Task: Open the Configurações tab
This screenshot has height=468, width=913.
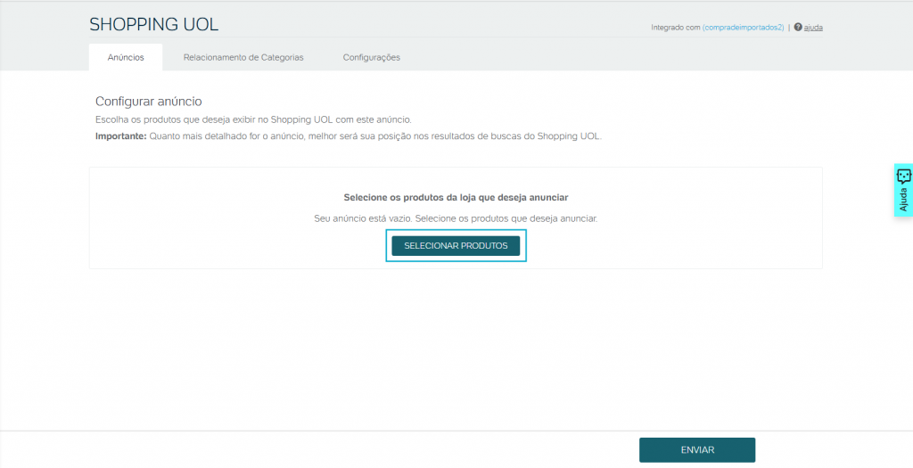Action: pos(372,58)
